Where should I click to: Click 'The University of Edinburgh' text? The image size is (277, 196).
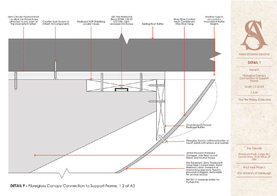254,173
